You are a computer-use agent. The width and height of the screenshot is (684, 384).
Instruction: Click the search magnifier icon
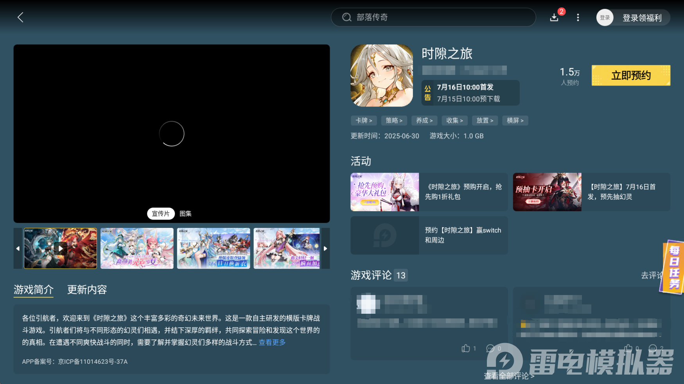click(346, 17)
